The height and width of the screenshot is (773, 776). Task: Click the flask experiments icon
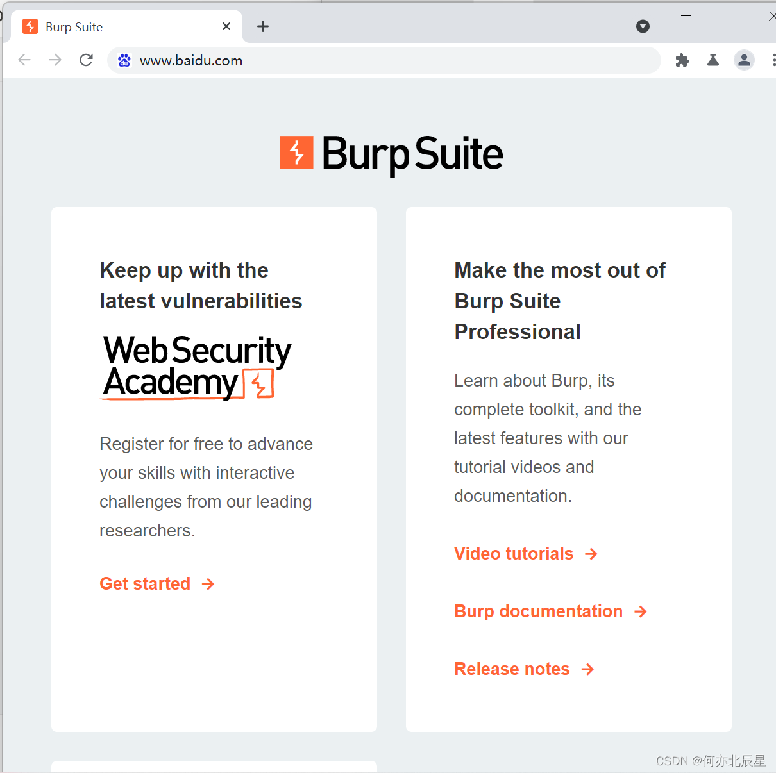pyautogui.click(x=713, y=60)
